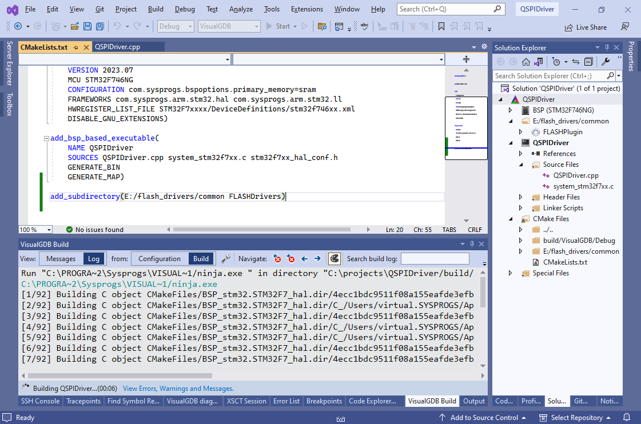Expand the Linker Scripts folder
The height and width of the screenshot is (424, 641).
[x=520, y=208]
